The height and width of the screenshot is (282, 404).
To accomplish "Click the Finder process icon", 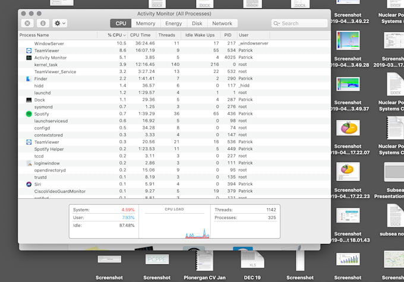I will click(29, 78).
